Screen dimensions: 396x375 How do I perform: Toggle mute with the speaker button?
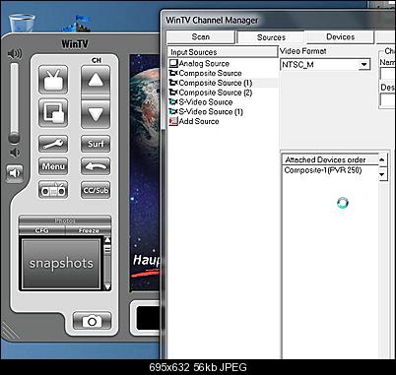click(x=15, y=173)
